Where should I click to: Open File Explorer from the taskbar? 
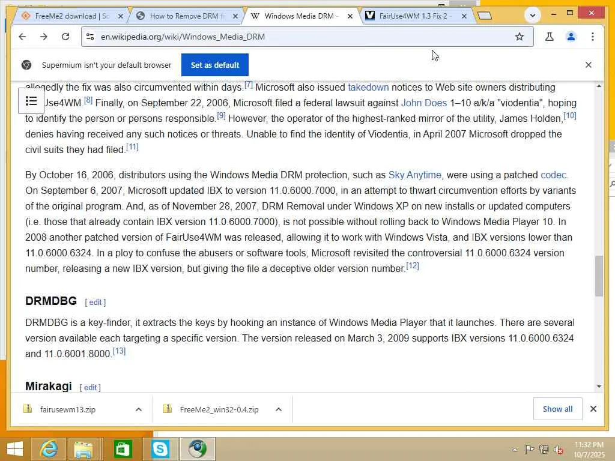click(83, 449)
